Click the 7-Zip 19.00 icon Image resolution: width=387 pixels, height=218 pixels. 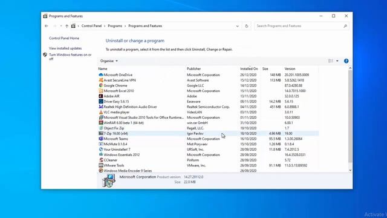click(101, 133)
